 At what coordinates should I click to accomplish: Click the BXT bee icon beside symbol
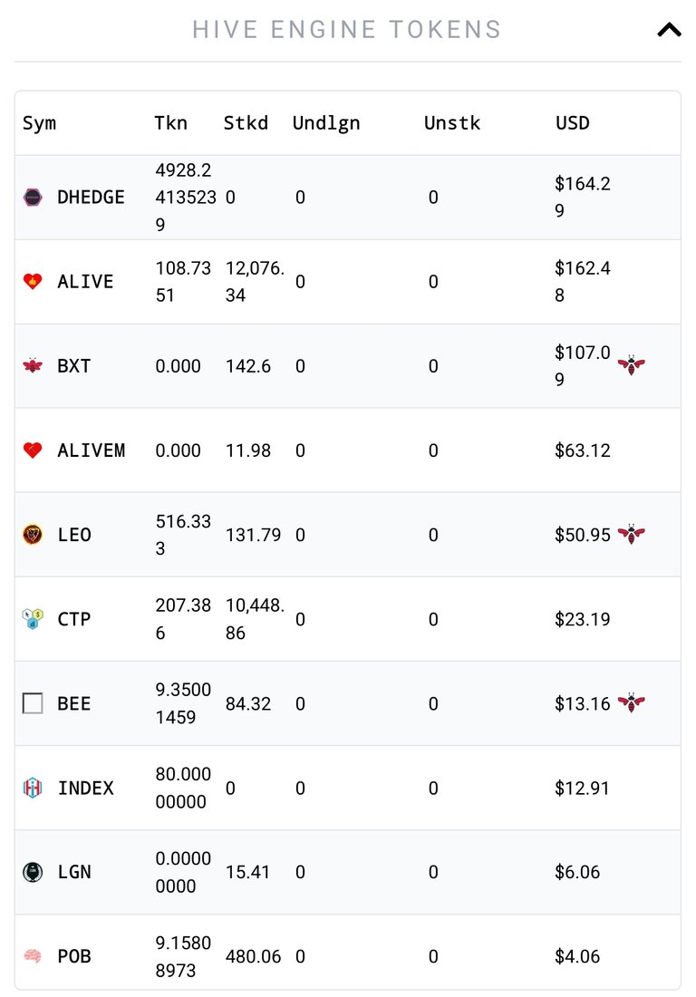tap(33, 365)
